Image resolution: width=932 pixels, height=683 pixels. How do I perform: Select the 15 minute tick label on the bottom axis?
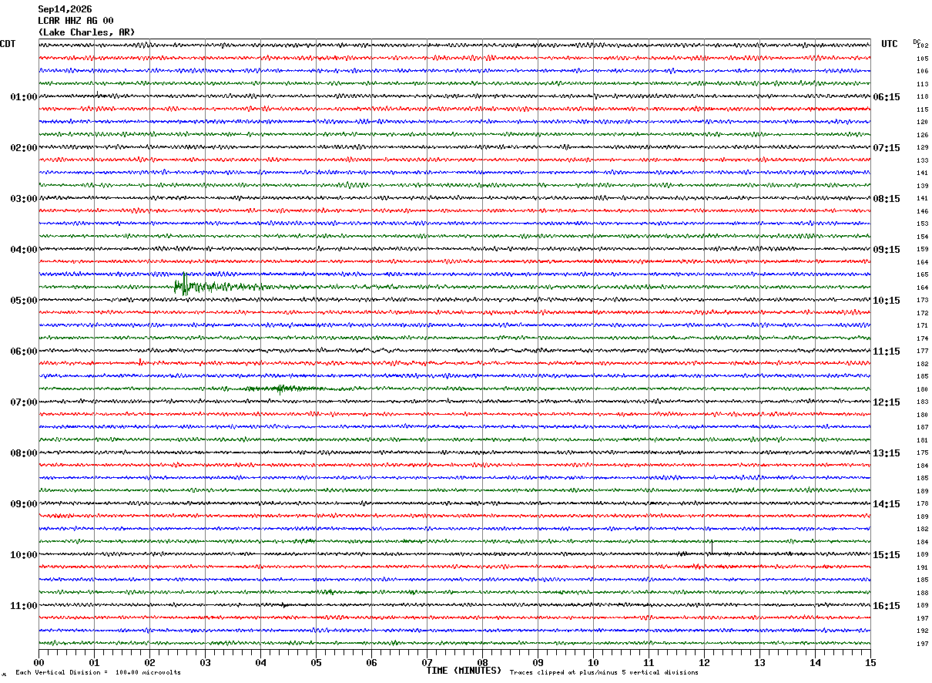tap(870, 662)
